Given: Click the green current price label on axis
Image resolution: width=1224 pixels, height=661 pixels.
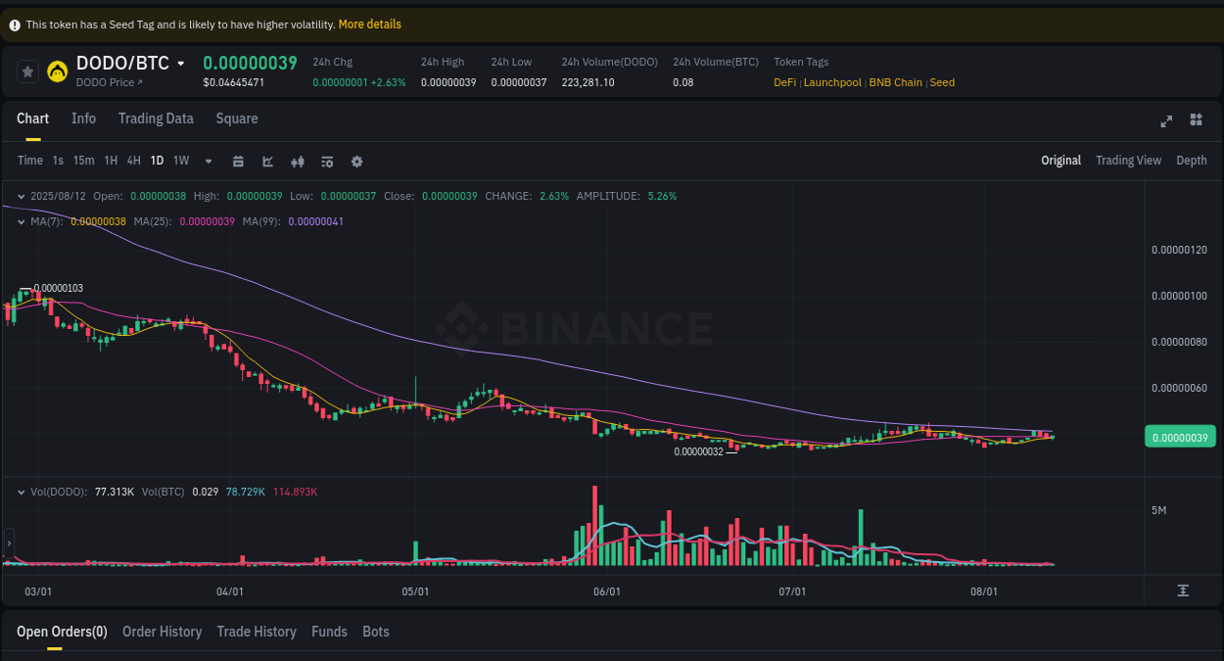Looking at the screenshot, I should [1180, 436].
